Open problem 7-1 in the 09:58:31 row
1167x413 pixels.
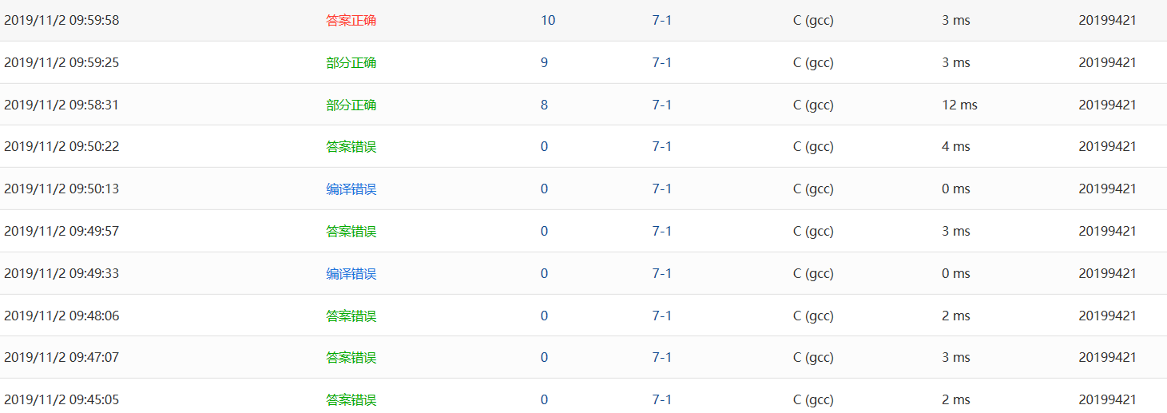[661, 105]
